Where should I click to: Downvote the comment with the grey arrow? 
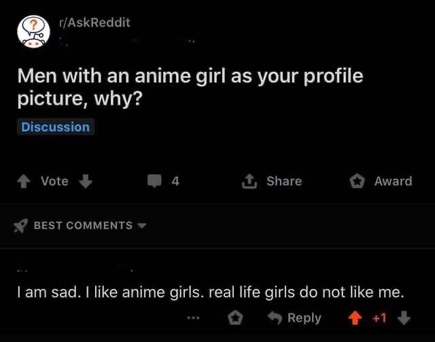[404, 318]
